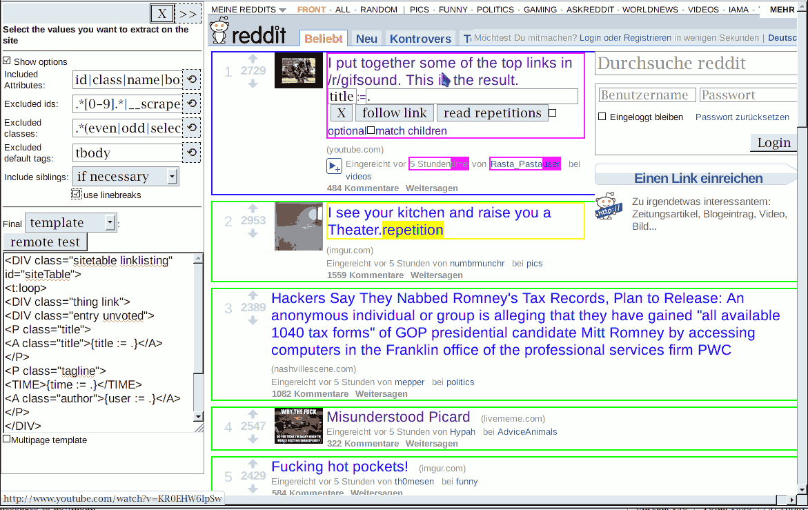Open ALL in the subreddit bar

tap(343, 9)
